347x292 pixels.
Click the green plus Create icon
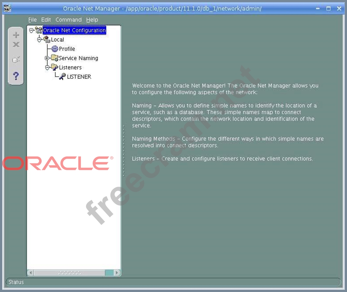[16, 35]
